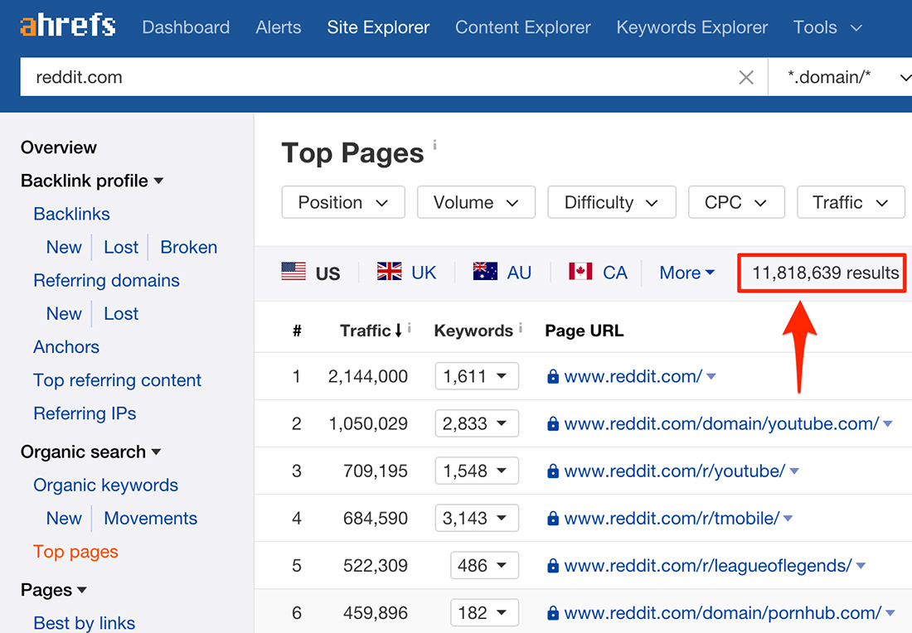Open New under Referring domains

64,313
